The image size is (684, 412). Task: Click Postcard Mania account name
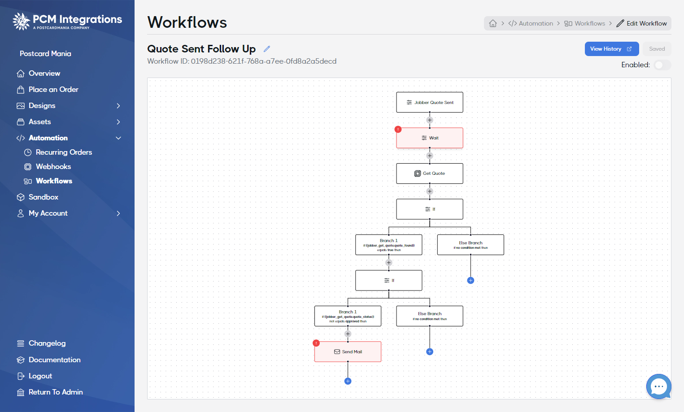tap(45, 54)
